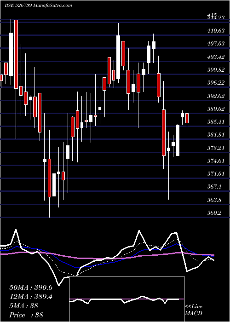This screenshot has height=322, width=230.
Task: Select the 374.61 price level label
Action: click(x=215, y=161)
